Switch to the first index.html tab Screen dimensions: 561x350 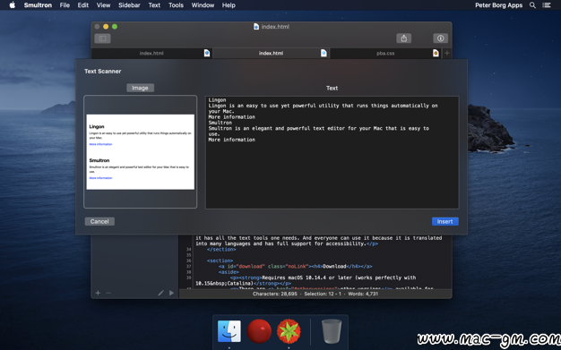tap(151, 54)
